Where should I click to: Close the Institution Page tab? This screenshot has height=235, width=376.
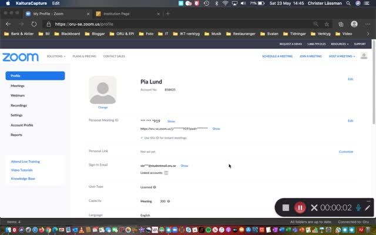[158, 14]
